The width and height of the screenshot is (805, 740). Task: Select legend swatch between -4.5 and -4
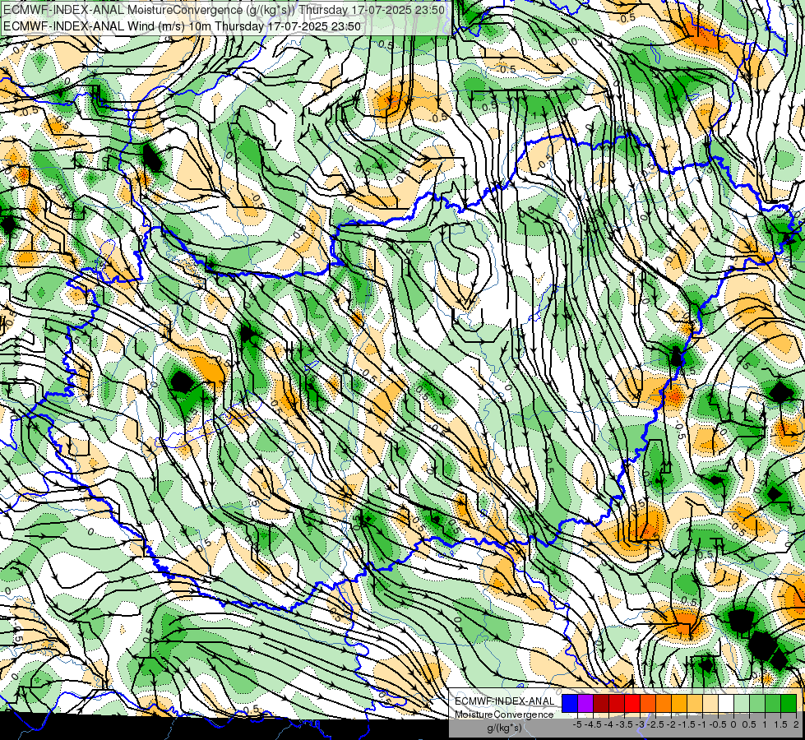click(601, 703)
